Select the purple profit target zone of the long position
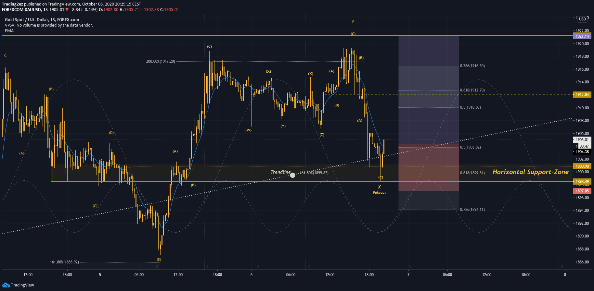Viewport: 594px width, 291px height. pos(429,90)
